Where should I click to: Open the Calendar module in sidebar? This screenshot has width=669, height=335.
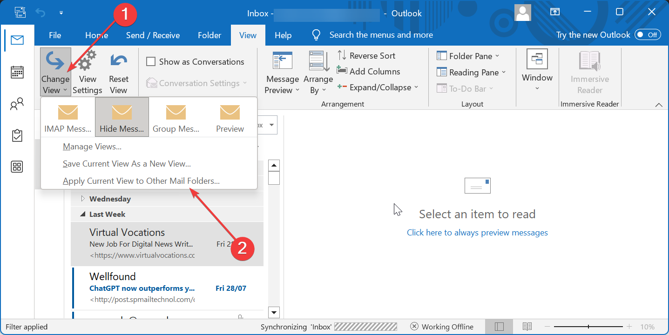click(x=17, y=72)
